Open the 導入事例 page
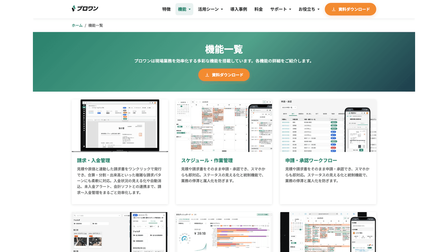Screen dimensions: 448x252 tap(239, 9)
